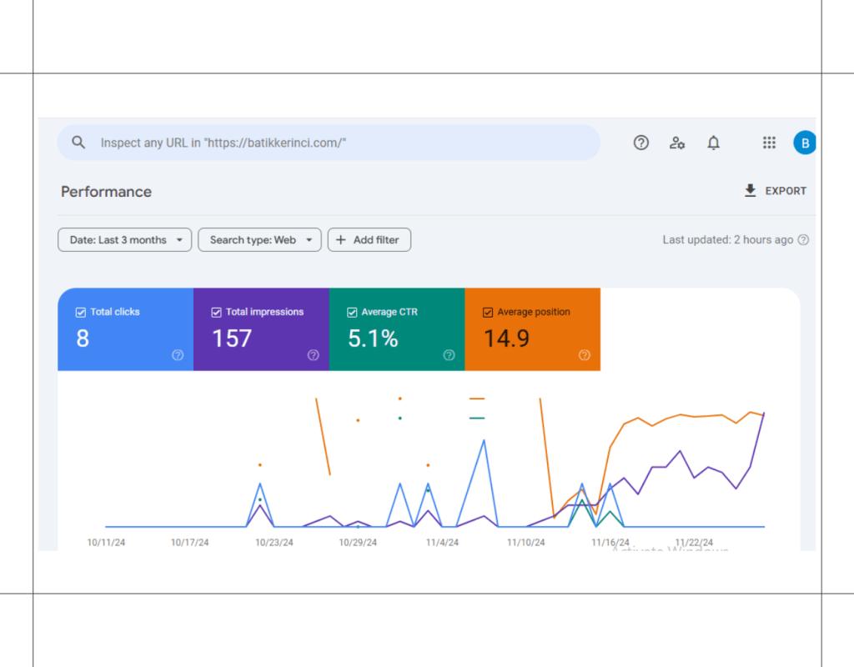This screenshot has width=854, height=667.
Task: Open the Google apps grid
Action: click(x=769, y=143)
